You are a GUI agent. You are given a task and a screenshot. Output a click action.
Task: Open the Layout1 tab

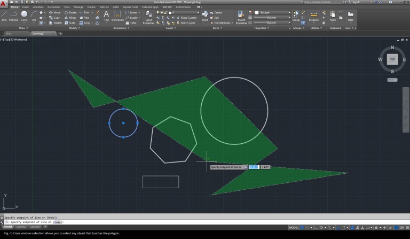pyautogui.click(x=21, y=227)
